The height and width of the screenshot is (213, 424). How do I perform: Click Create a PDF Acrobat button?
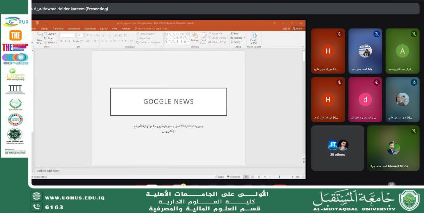coord(253,38)
